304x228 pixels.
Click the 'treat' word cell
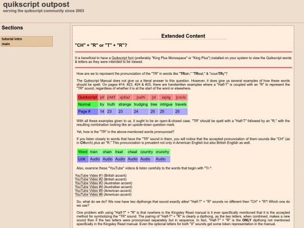pyautogui.click(x=120, y=152)
